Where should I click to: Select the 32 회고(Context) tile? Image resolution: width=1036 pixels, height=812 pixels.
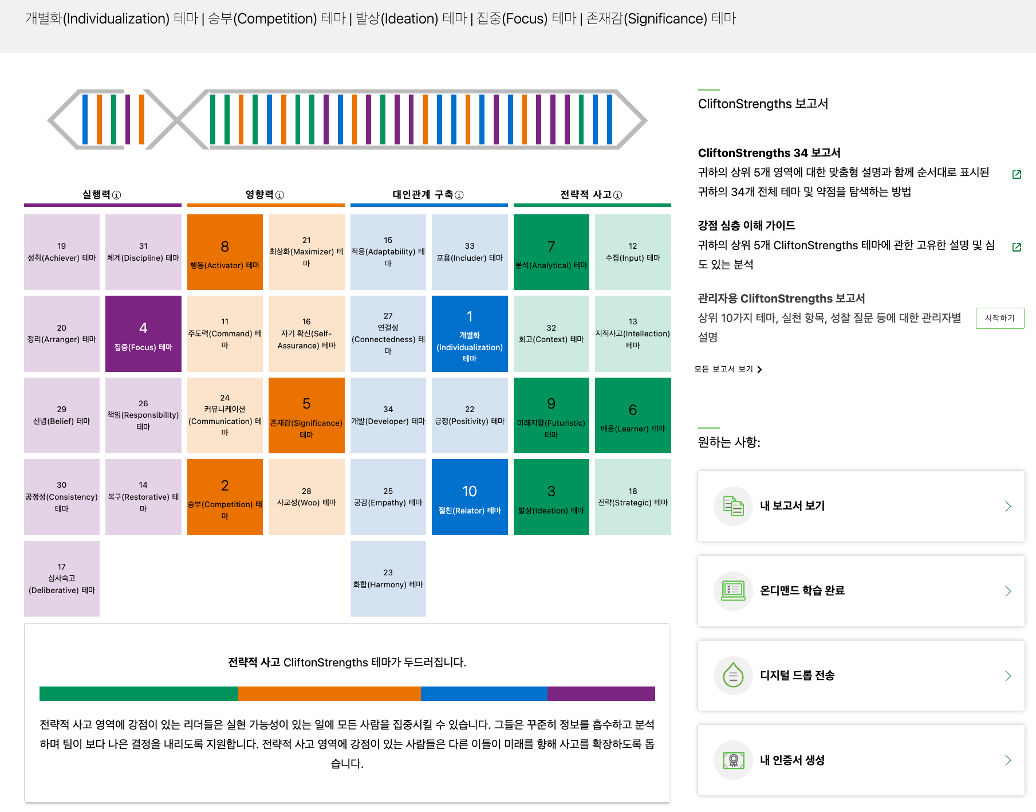pos(552,334)
